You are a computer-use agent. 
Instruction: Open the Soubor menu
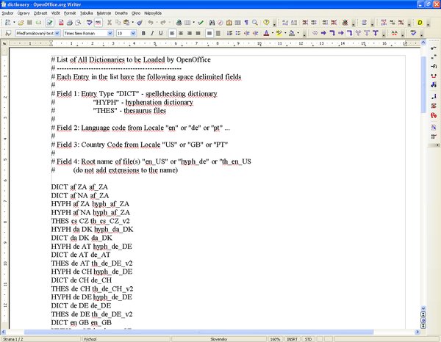(x=7, y=13)
